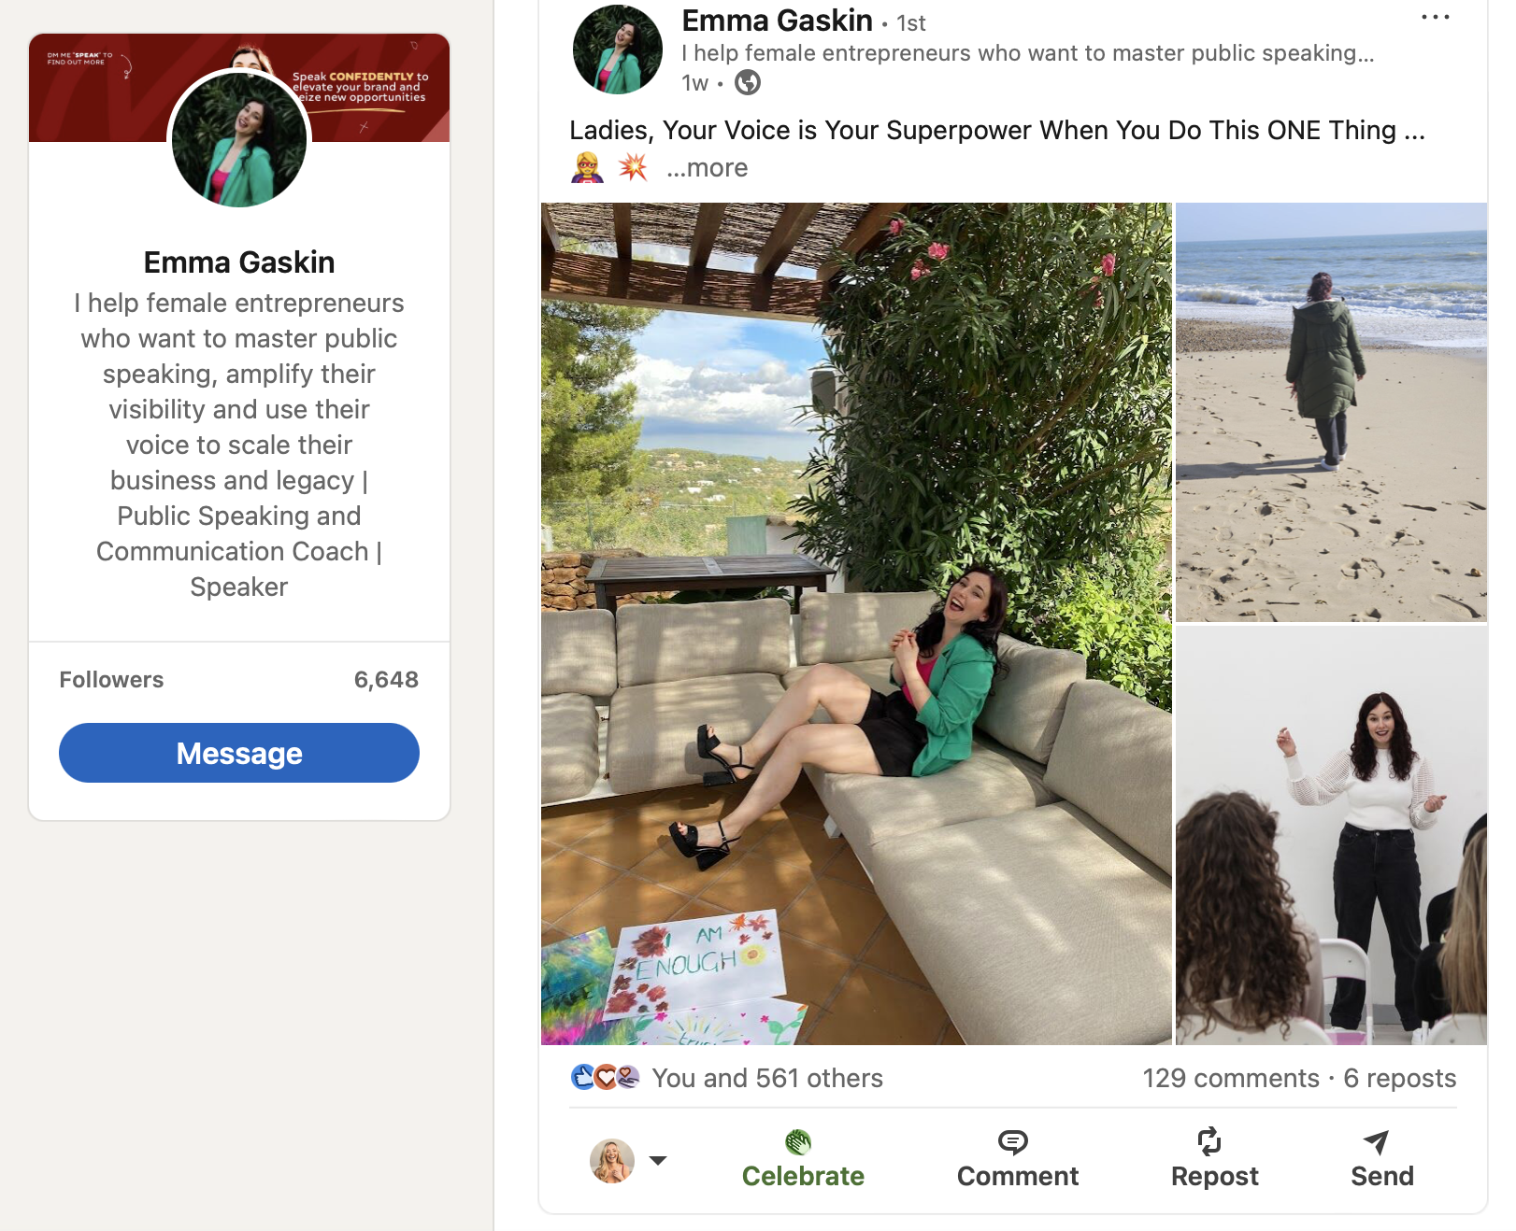Viewport: 1516px width, 1231px height.
Task: Click the blue Message button
Action: (239, 753)
